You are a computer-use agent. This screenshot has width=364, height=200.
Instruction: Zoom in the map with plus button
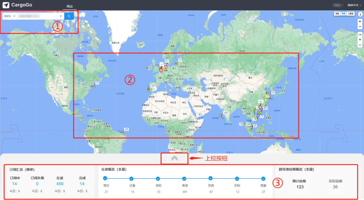[360, 22]
